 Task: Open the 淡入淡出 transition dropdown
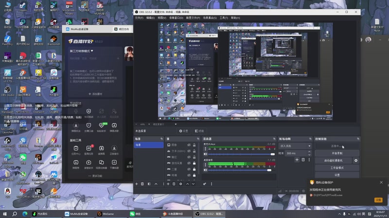[x=295, y=146]
